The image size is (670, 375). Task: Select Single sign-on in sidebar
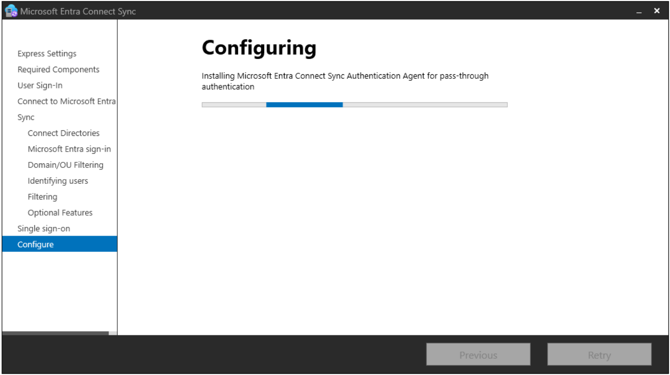pyautogui.click(x=44, y=228)
